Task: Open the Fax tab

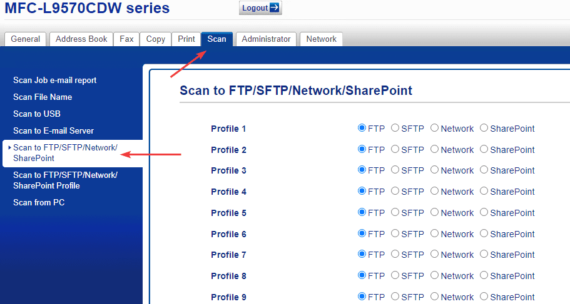Action: 127,39
